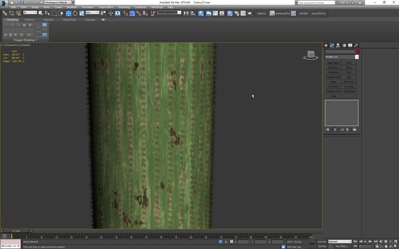Open the Hierarchy command panel tab
Screen dimensions: 399x249
click(338, 45)
